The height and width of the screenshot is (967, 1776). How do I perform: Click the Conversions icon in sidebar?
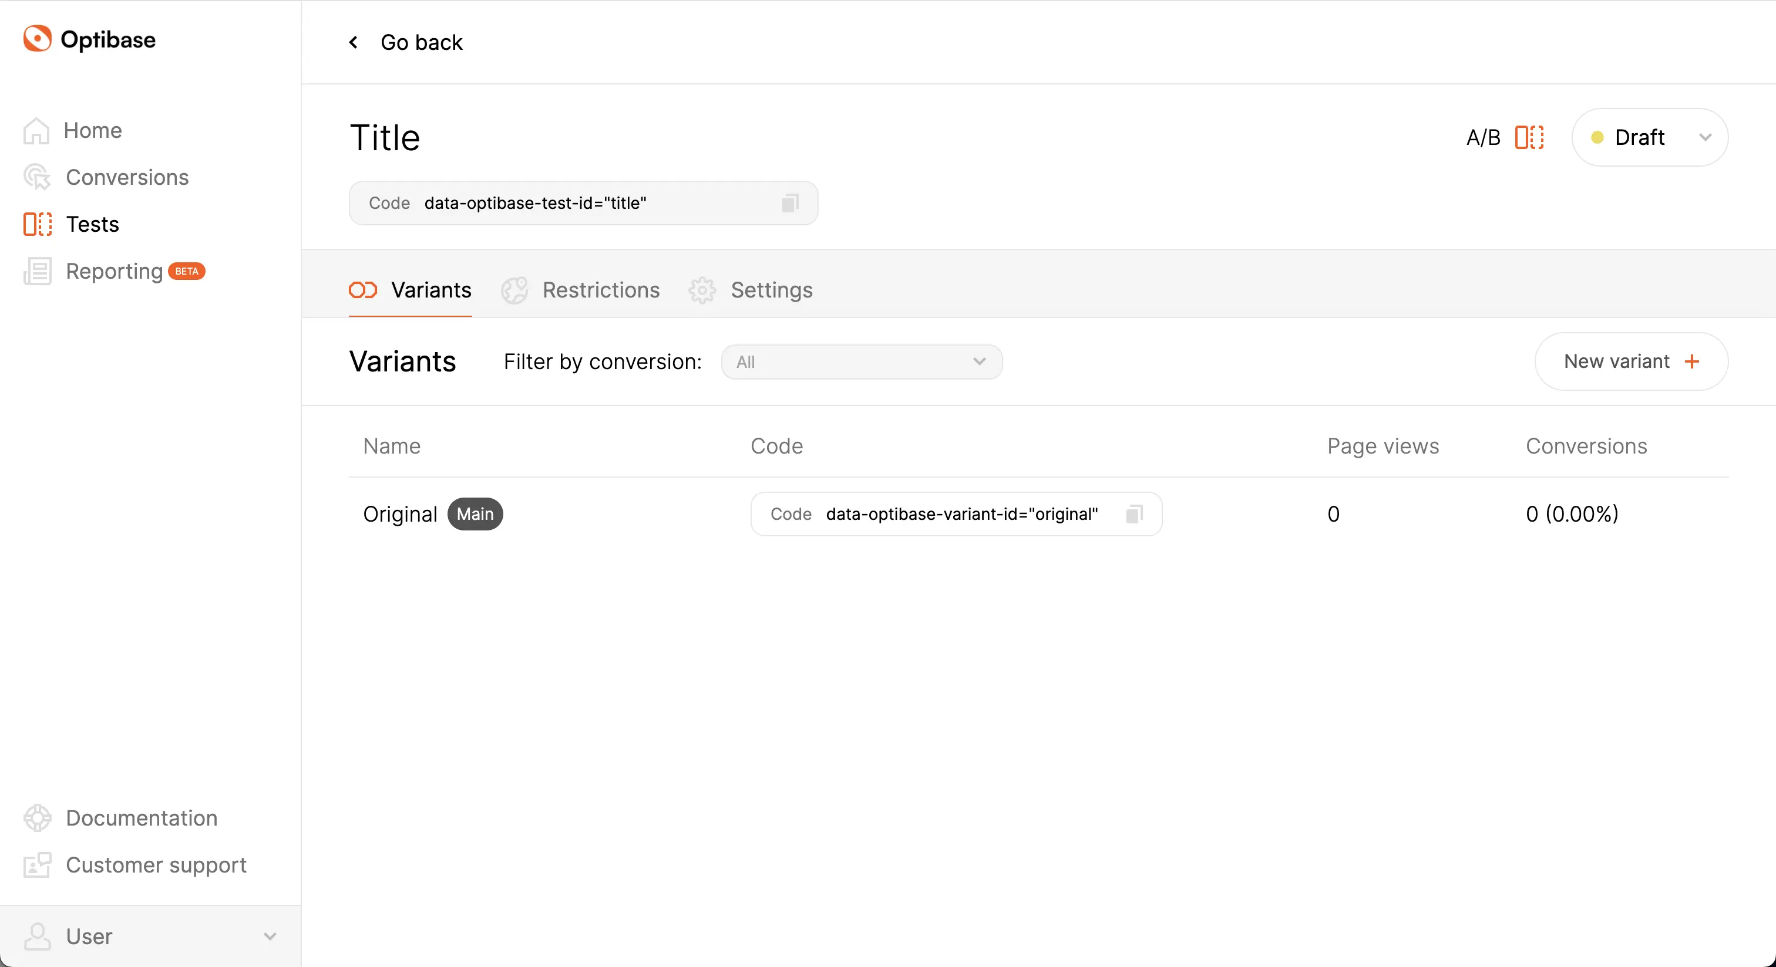[36, 177]
